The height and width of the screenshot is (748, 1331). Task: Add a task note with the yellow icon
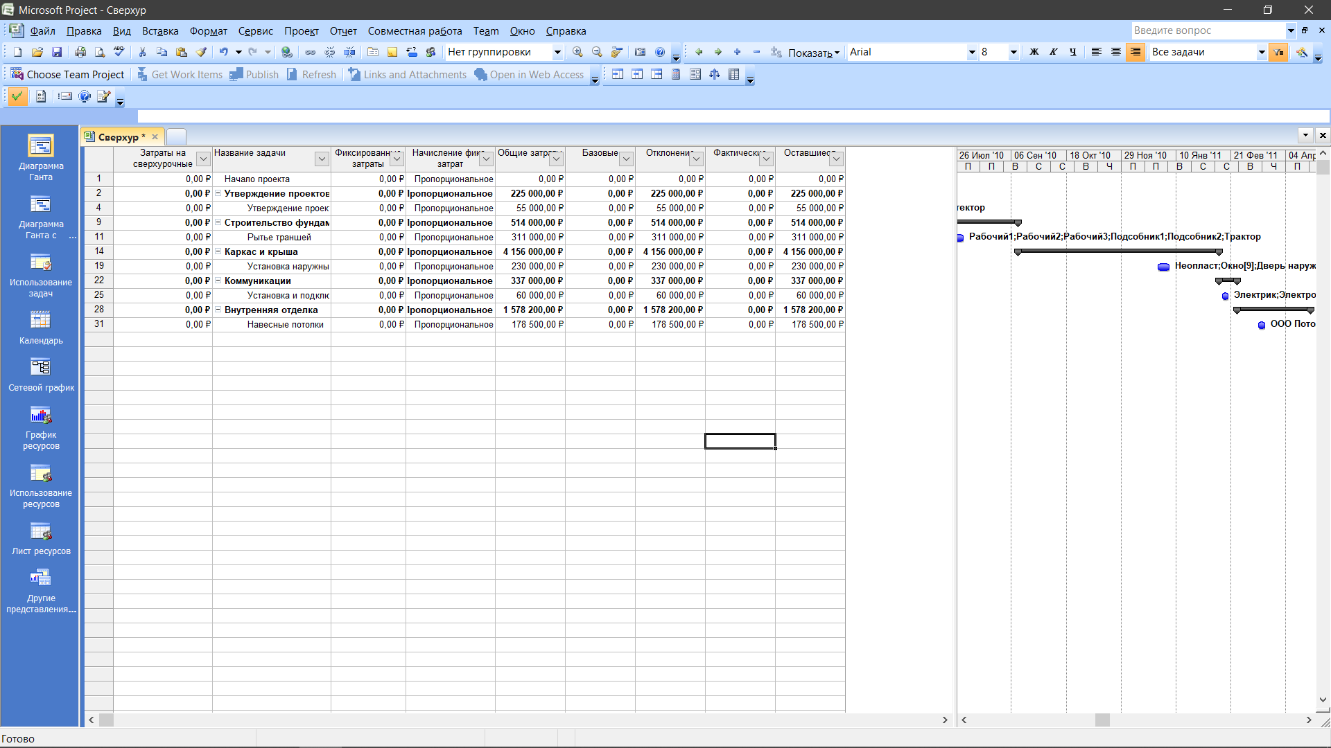click(392, 52)
